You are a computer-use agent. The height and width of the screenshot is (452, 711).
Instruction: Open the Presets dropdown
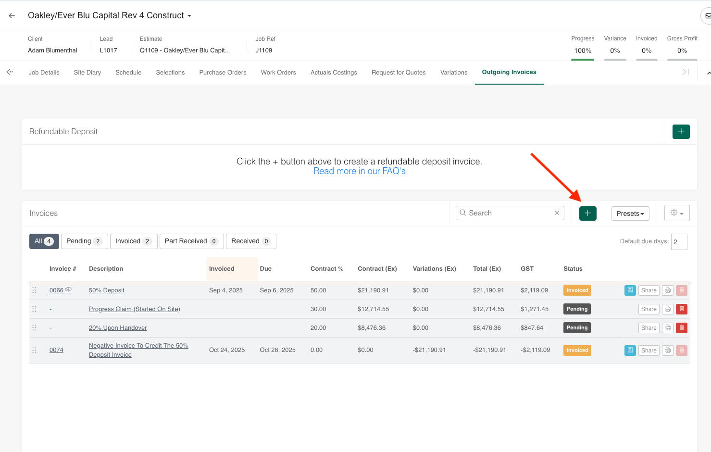tap(630, 213)
